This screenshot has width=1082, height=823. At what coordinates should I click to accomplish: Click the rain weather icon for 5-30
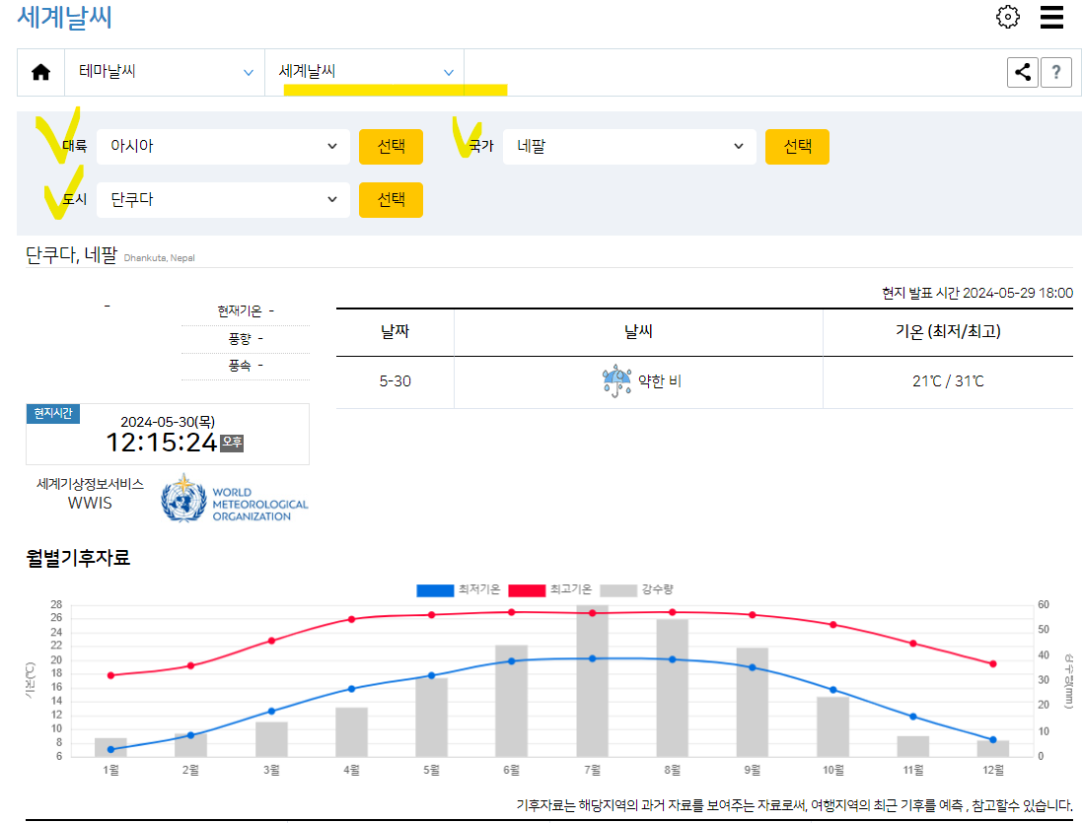coord(615,377)
